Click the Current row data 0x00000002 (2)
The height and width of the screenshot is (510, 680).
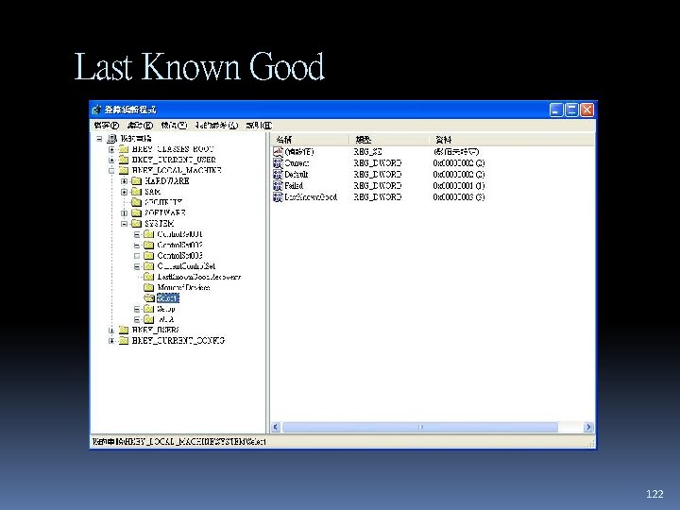tap(459, 163)
